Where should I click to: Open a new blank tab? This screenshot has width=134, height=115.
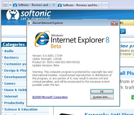click(x=105, y=5)
